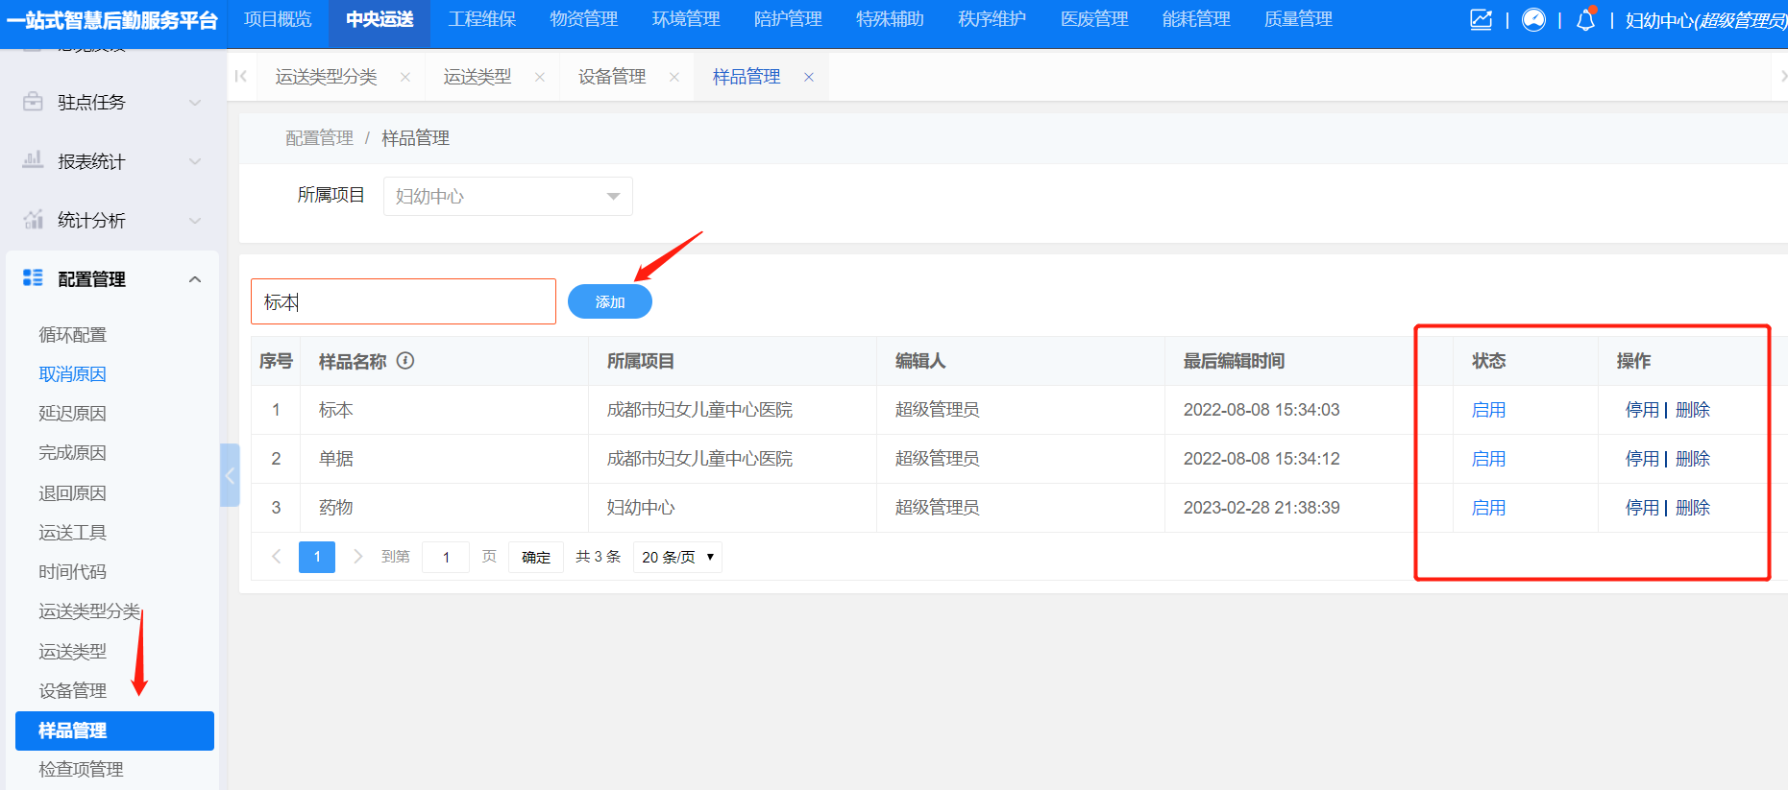
Task: Click 停用 for the 药物 row
Action: click(x=1642, y=508)
